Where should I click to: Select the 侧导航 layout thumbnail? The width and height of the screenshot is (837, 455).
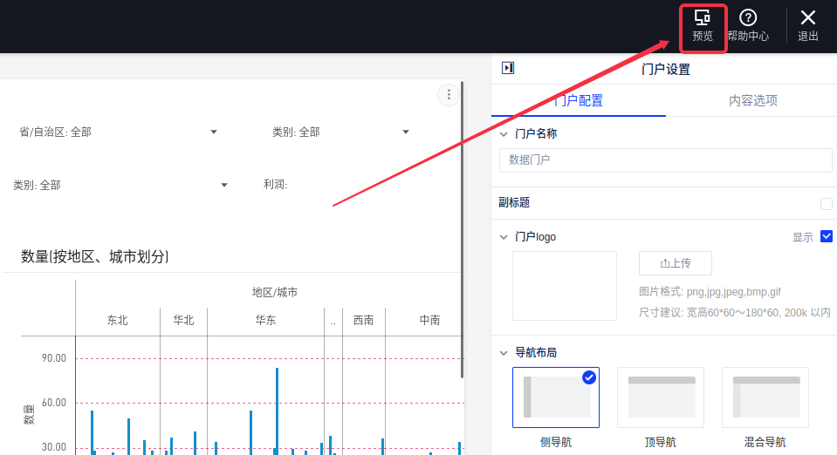pos(556,397)
